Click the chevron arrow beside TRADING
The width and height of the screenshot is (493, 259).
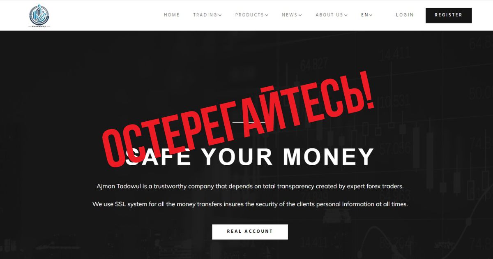click(220, 15)
